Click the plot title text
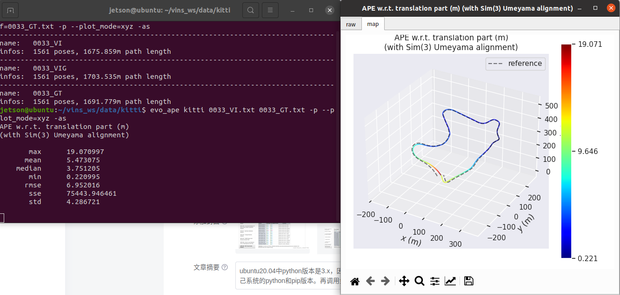Screen dimensions: 620x295 [x=451, y=43]
